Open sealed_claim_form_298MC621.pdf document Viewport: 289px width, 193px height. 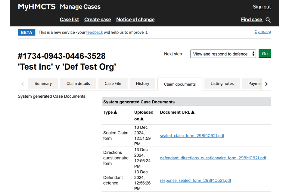click(x=192, y=136)
